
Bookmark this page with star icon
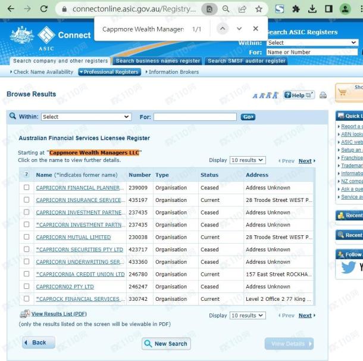(259, 9)
